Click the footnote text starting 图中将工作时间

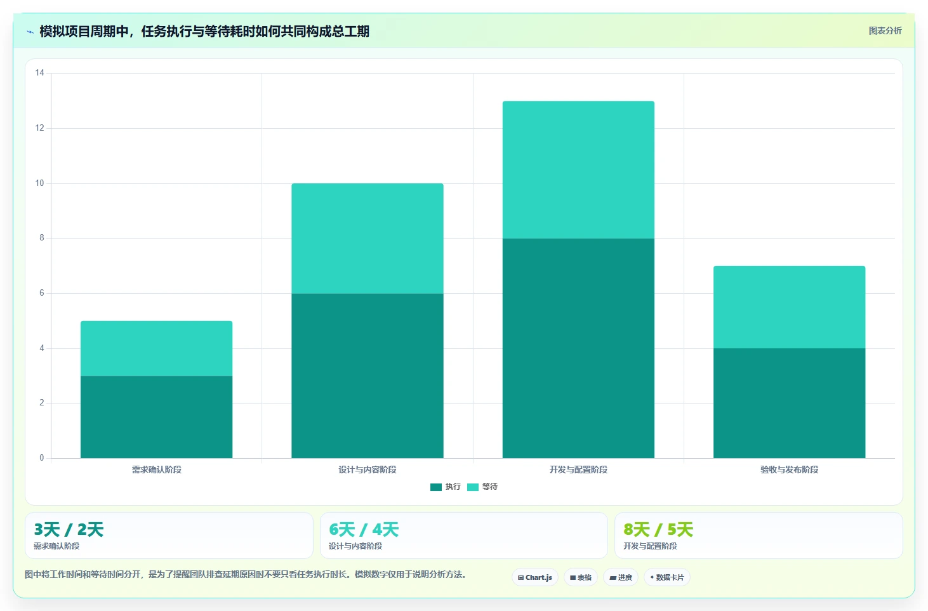[246, 575]
